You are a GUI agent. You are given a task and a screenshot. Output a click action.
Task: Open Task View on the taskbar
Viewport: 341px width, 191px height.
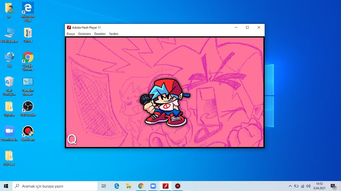[104, 186]
